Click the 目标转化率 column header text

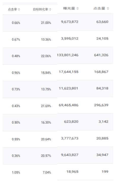pos(41,9)
